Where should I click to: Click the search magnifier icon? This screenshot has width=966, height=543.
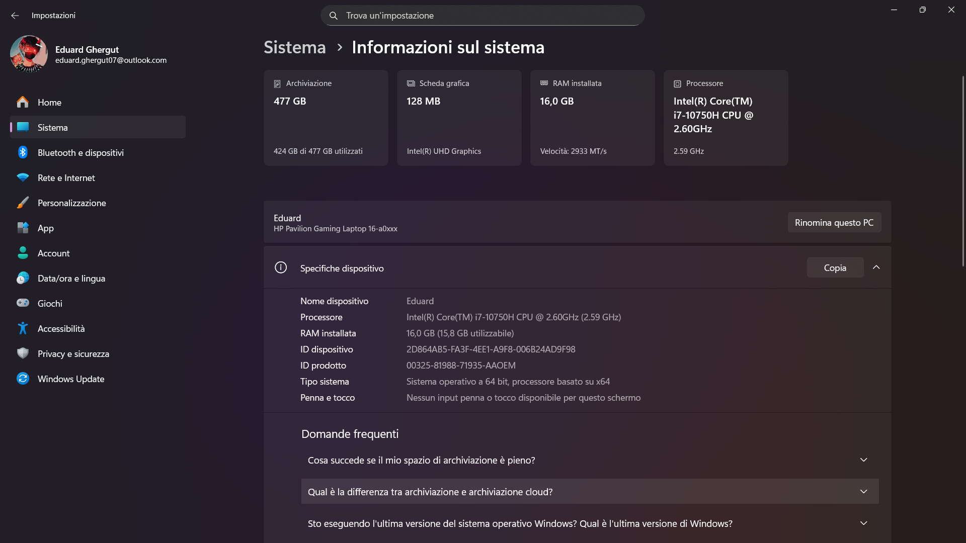point(333,16)
